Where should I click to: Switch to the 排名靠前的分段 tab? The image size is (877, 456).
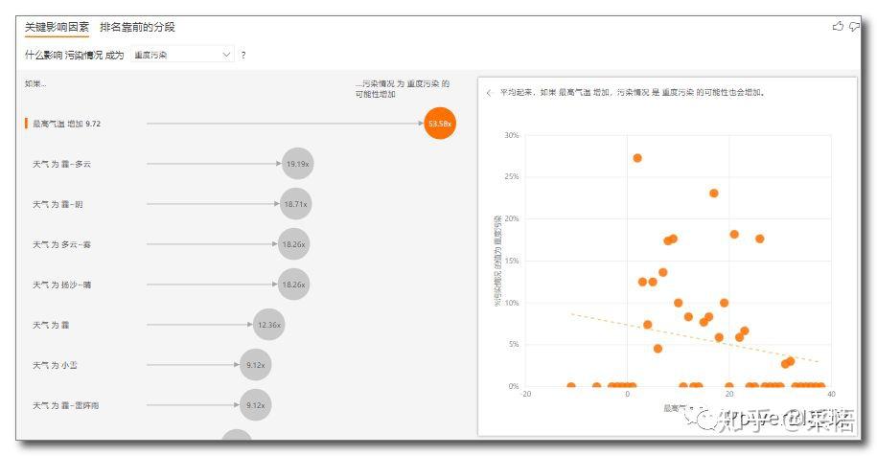click(138, 27)
